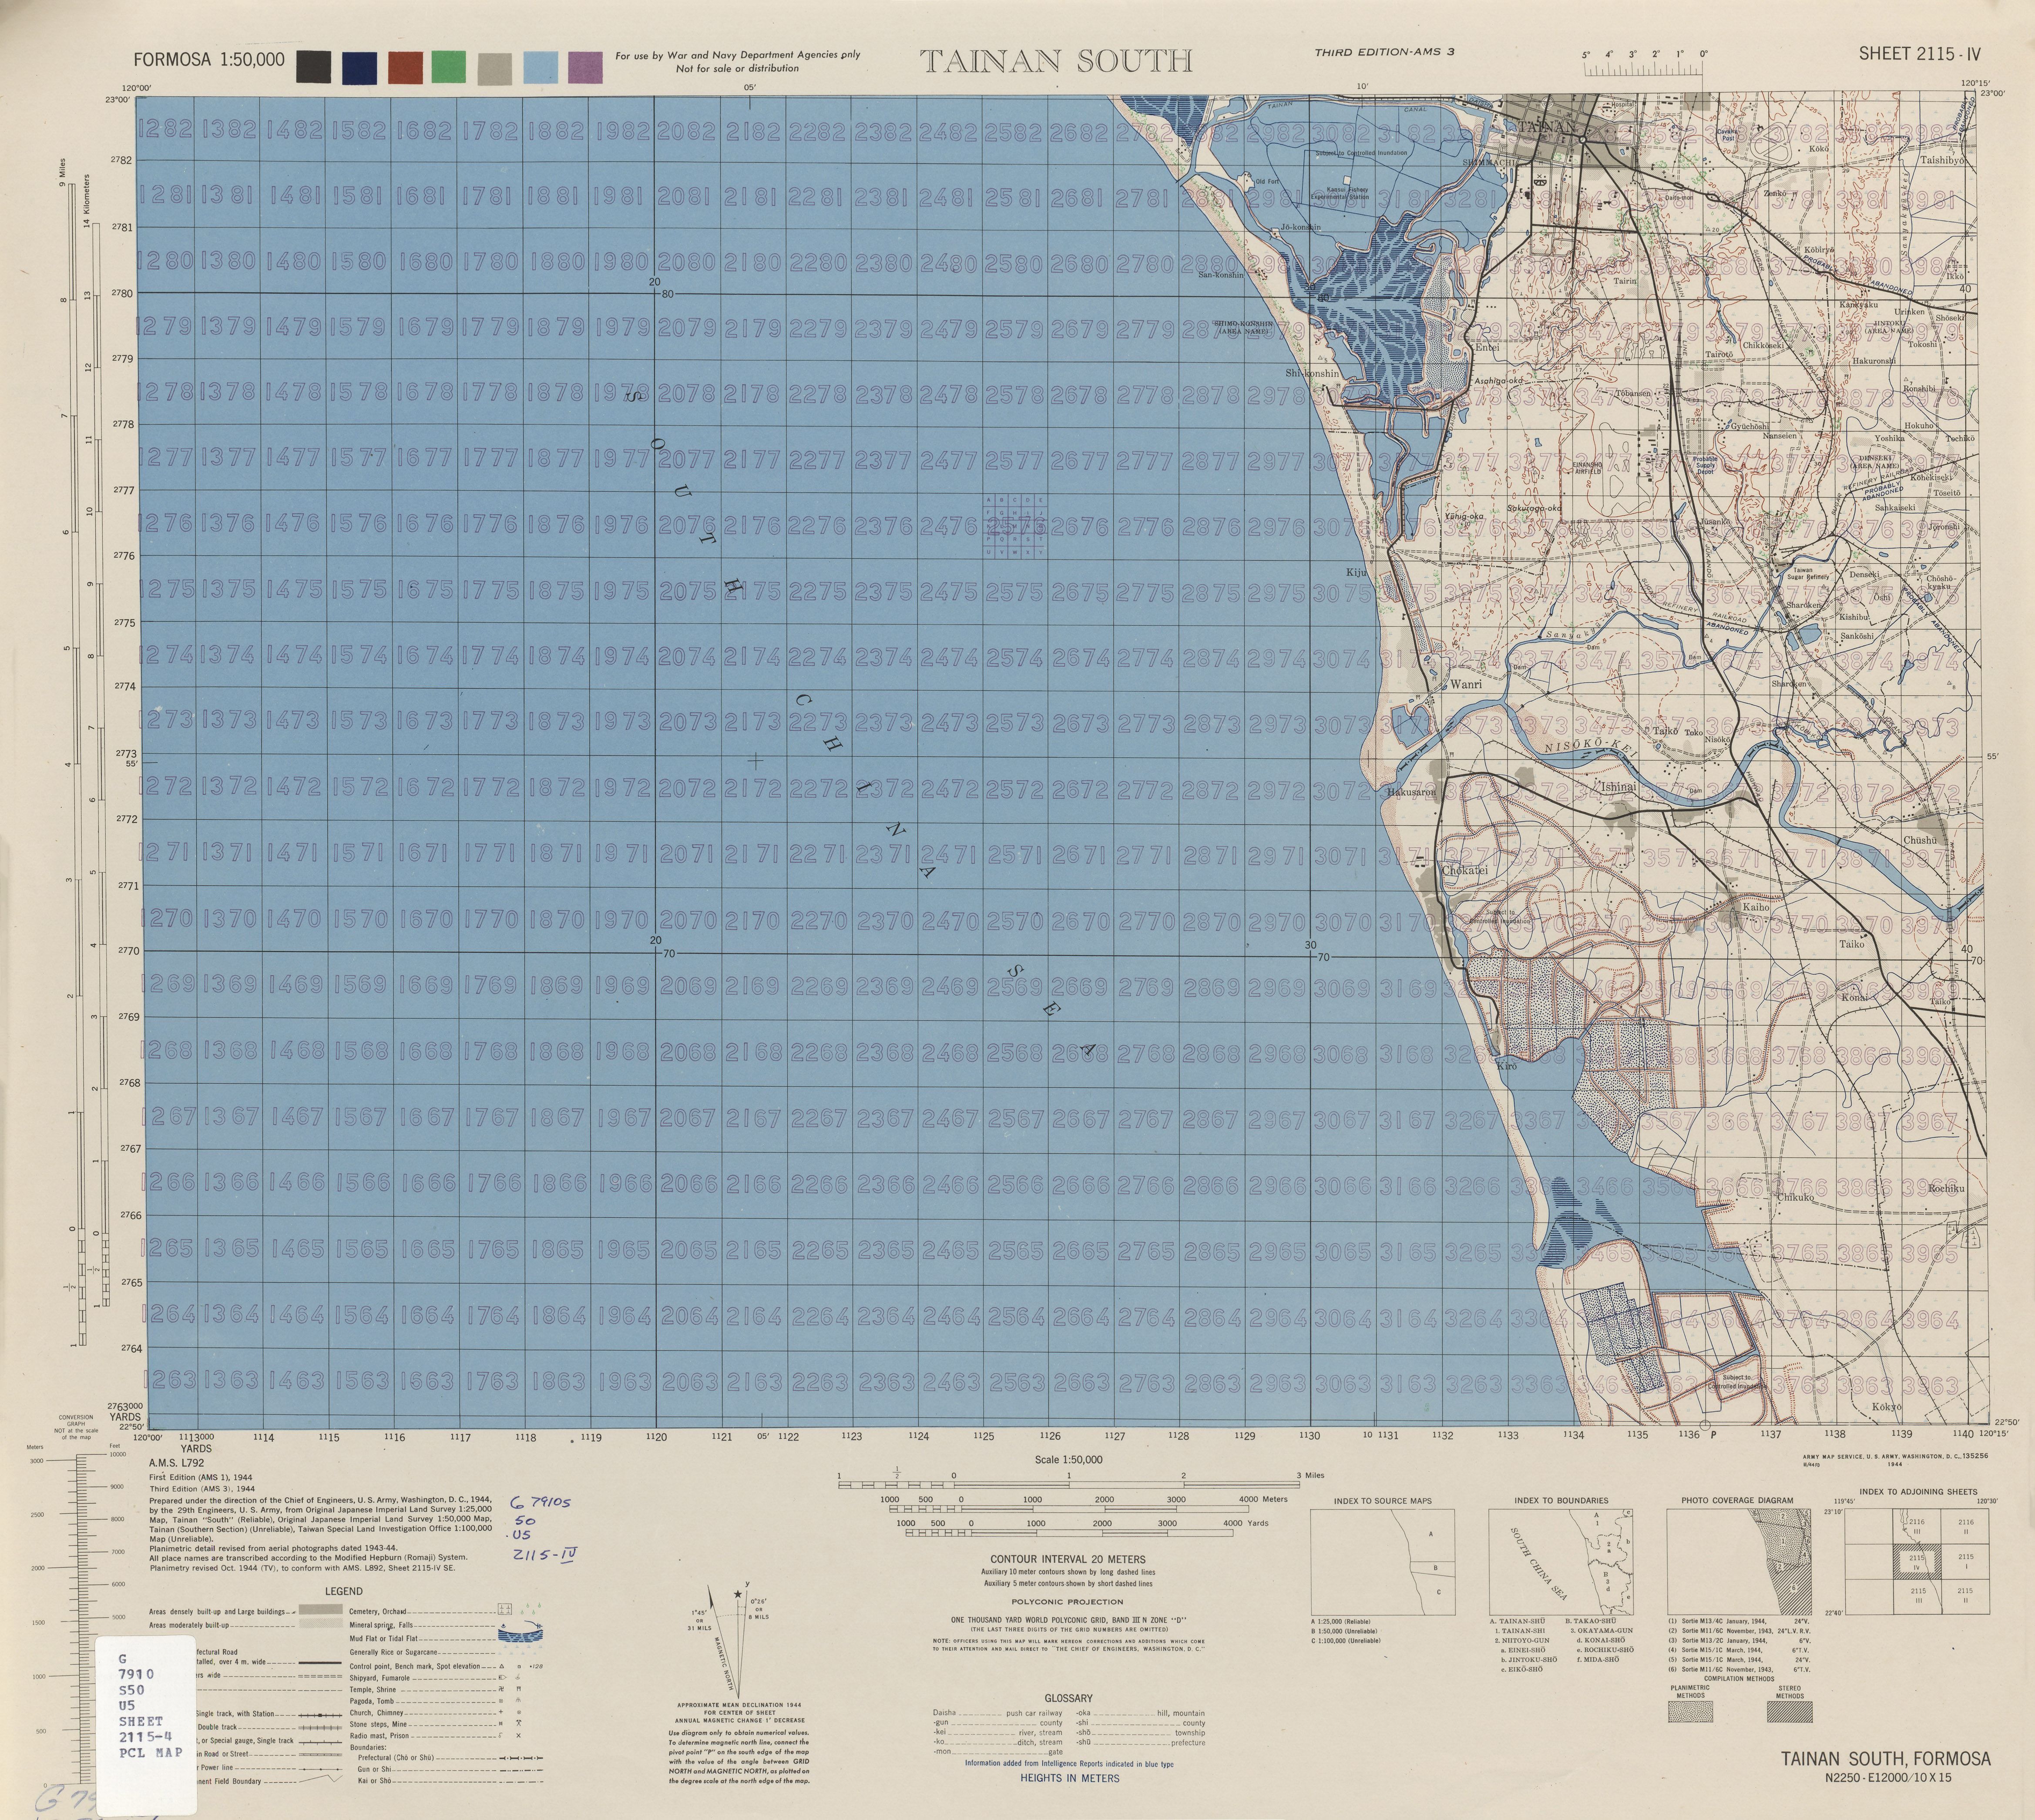
Task: Click the TAINAN SOUTH map title
Action: click(1055, 62)
